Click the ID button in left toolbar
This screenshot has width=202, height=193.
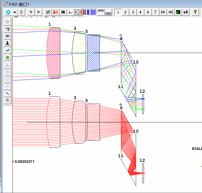pyautogui.click(x=8, y=36)
